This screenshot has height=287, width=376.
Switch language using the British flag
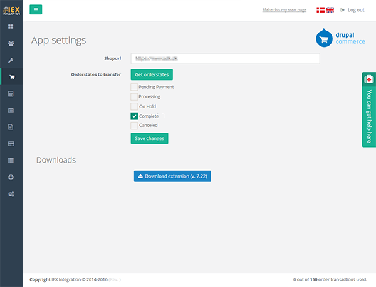pyautogui.click(x=330, y=10)
